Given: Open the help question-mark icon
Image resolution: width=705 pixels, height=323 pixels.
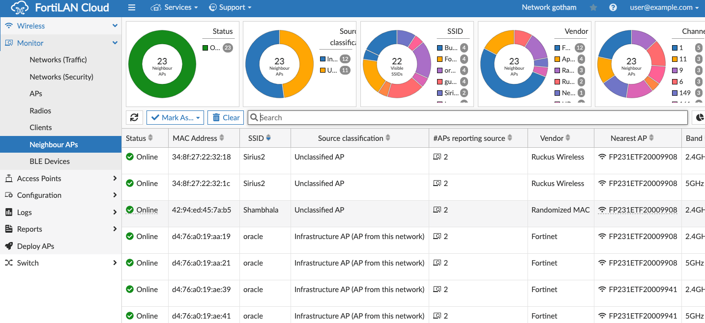Looking at the screenshot, I should tap(612, 7).
